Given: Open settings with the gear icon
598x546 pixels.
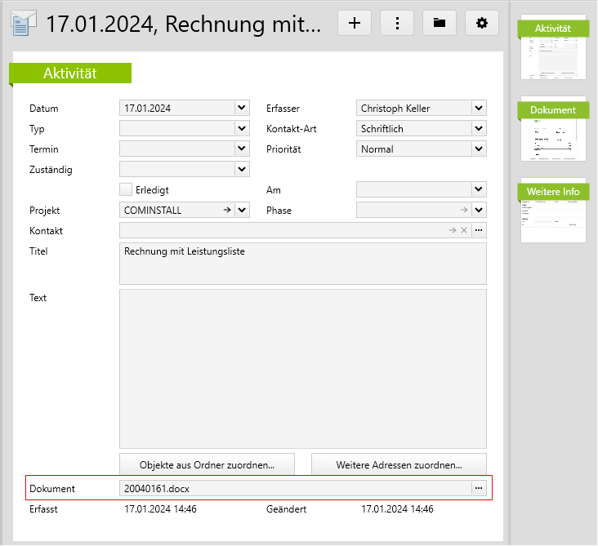Looking at the screenshot, I should 482,23.
